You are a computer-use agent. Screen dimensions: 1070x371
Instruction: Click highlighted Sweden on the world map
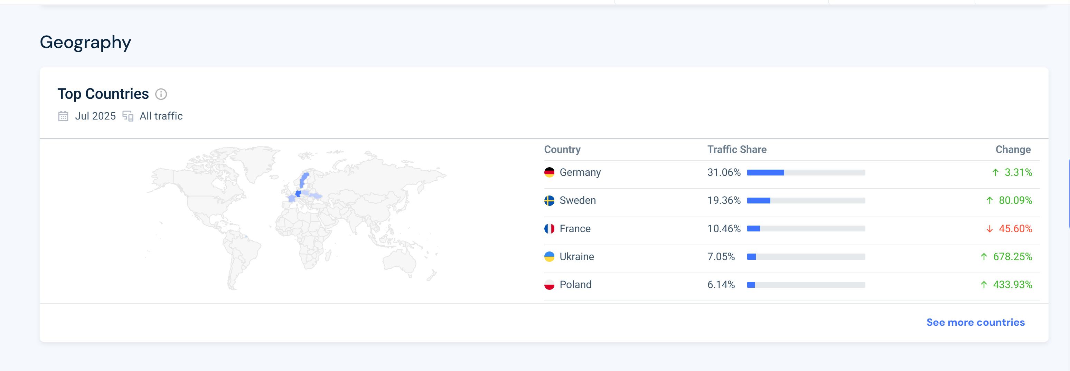click(x=304, y=180)
